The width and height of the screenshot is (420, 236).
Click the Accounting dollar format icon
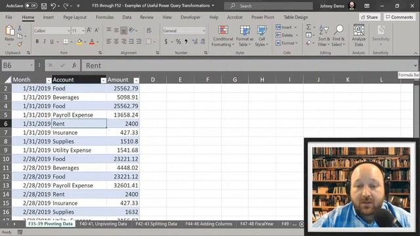(x=166, y=42)
